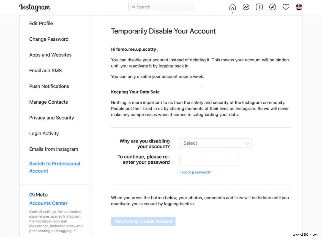Open the Forgot password link
The height and width of the screenshot is (237, 322).
tap(195, 172)
